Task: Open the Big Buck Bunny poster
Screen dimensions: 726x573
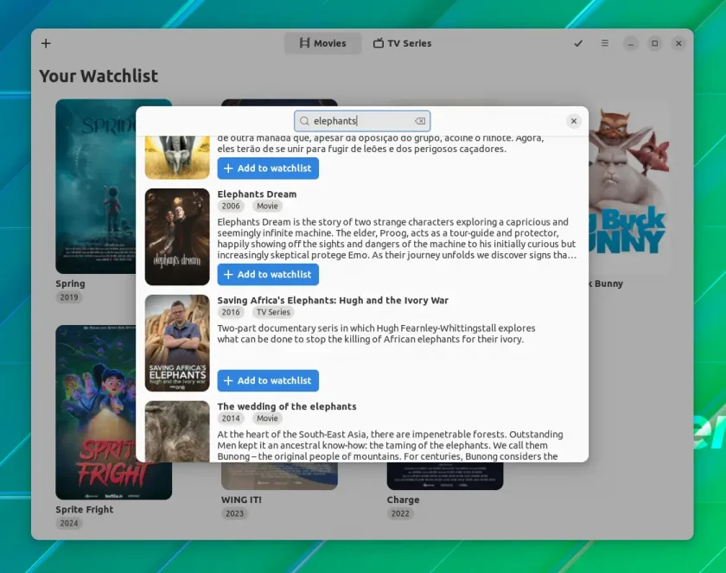Action: (628, 186)
